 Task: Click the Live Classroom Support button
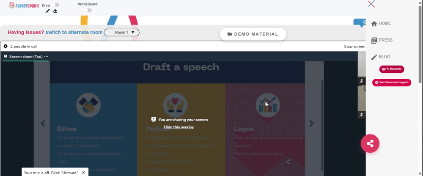[x=392, y=82]
